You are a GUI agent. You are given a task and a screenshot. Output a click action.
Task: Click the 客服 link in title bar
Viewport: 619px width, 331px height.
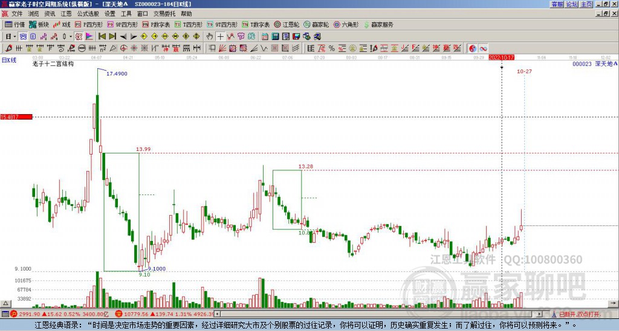point(557,4)
